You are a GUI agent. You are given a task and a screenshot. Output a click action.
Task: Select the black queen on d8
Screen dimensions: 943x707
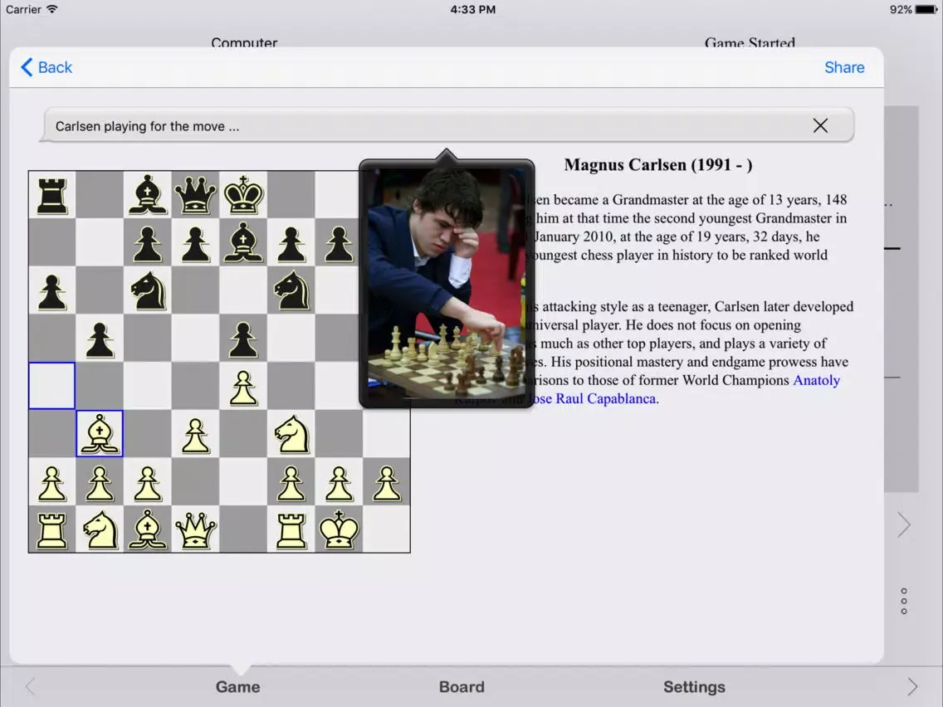[196, 195]
